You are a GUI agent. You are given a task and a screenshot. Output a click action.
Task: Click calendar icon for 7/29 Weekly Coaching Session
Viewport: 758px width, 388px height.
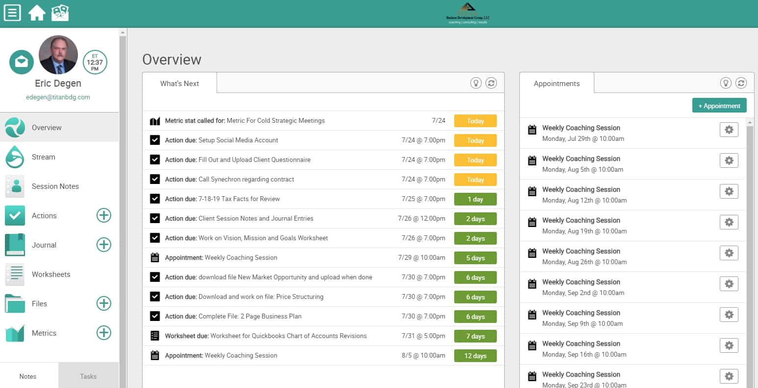click(155, 257)
